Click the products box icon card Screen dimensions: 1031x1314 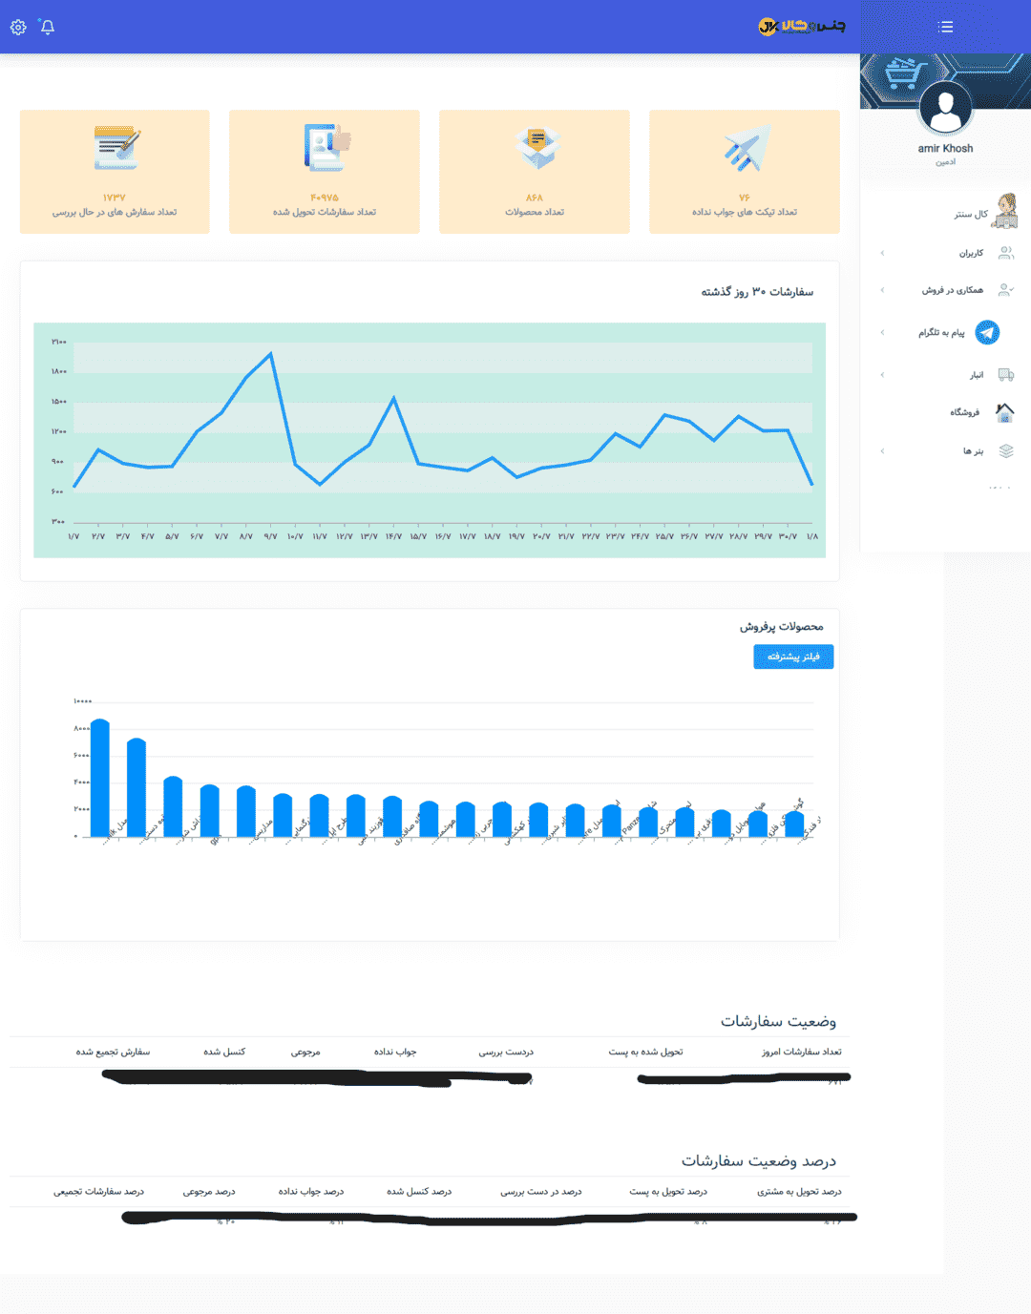[535, 149]
